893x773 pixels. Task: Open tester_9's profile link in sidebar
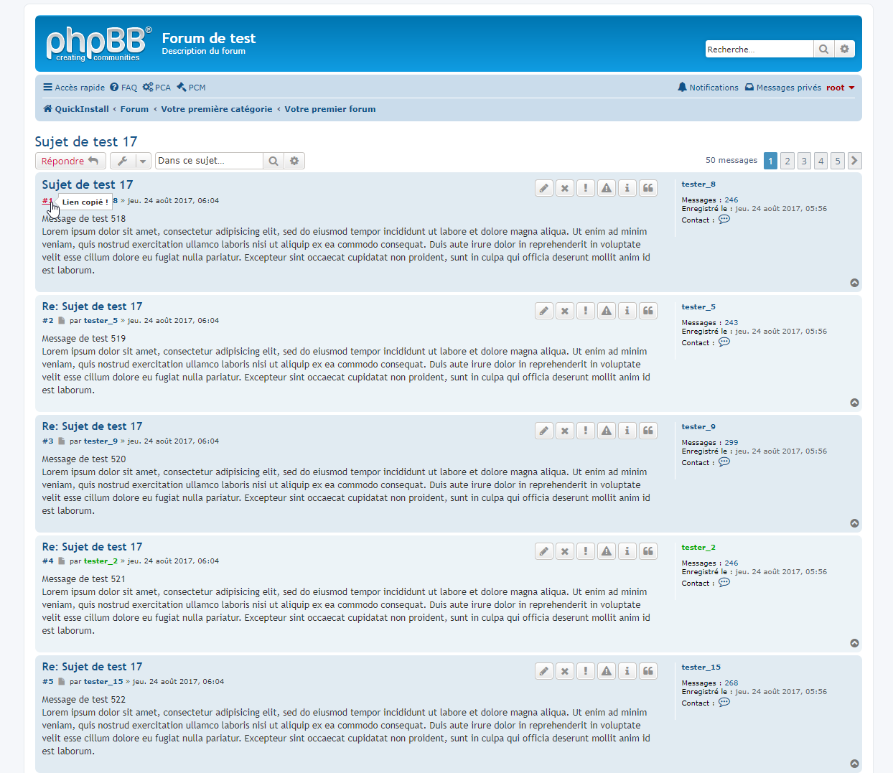[x=698, y=427]
